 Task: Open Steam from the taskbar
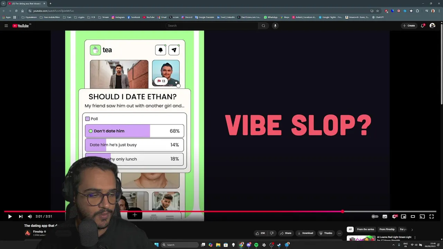point(279,245)
